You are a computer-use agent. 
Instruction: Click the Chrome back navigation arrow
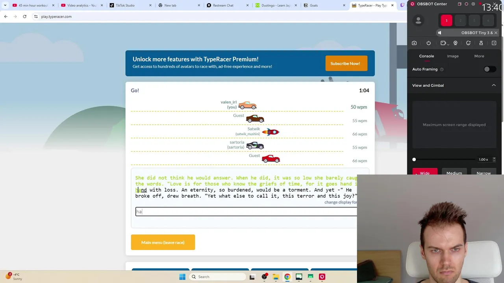click(x=6, y=17)
